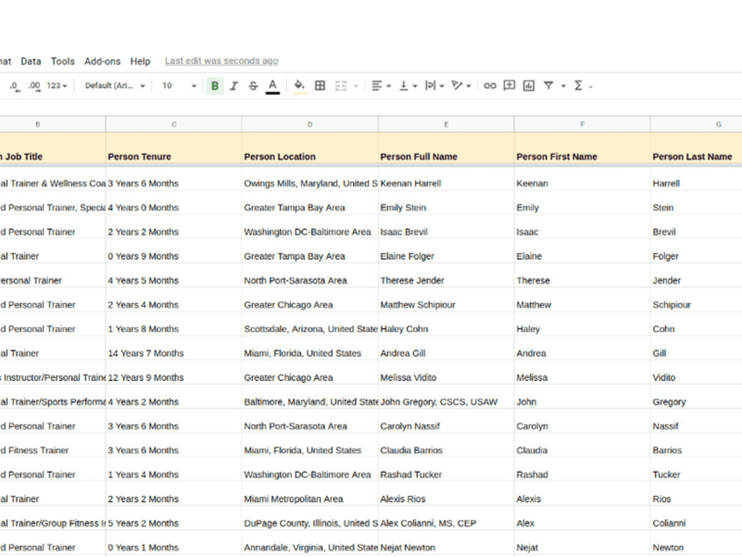The width and height of the screenshot is (742, 557).
Task: Select column F header
Action: pyautogui.click(x=582, y=124)
